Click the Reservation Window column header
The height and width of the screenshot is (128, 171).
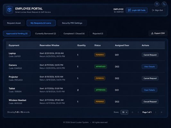[x=49, y=45]
